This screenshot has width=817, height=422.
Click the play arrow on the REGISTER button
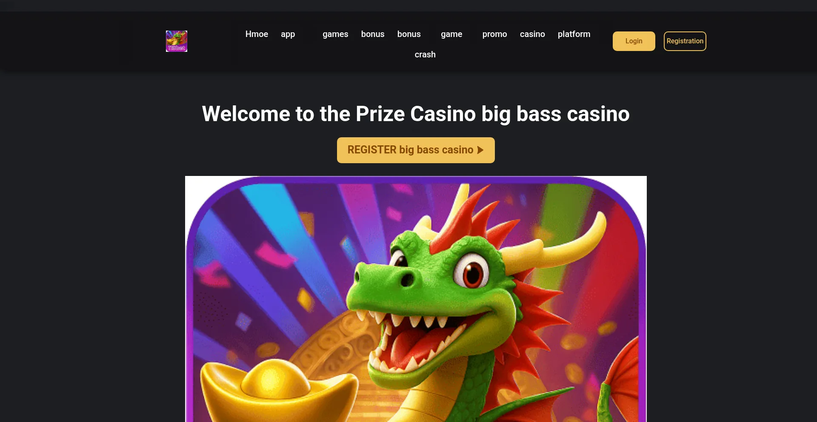[480, 150]
